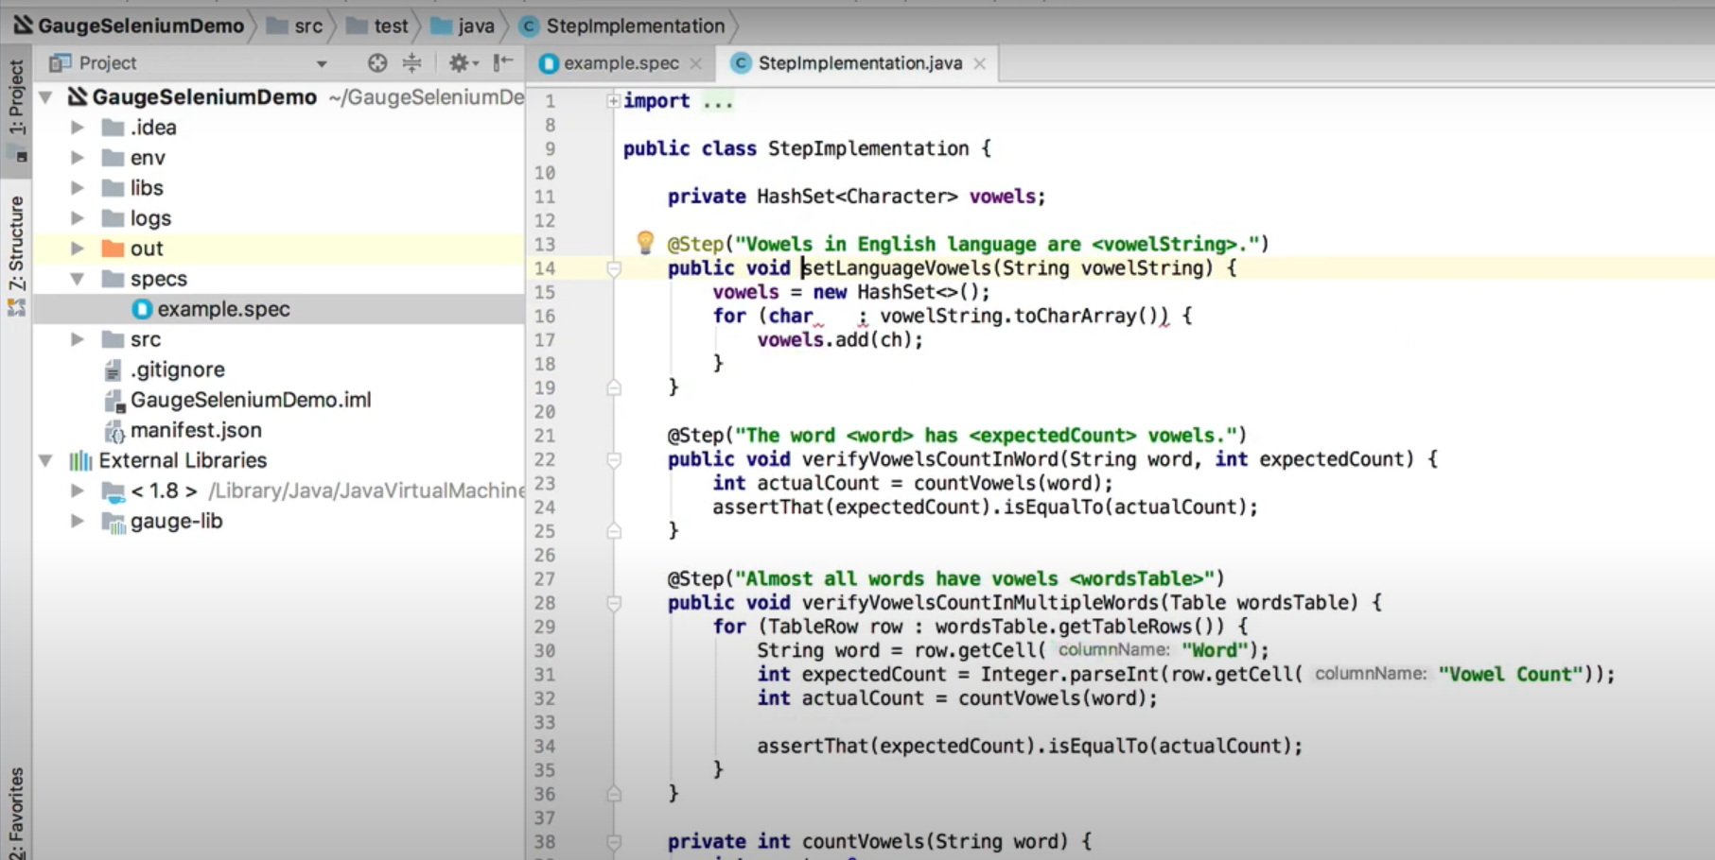
Task: Click the orange out folder icon
Action: point(114,249)
